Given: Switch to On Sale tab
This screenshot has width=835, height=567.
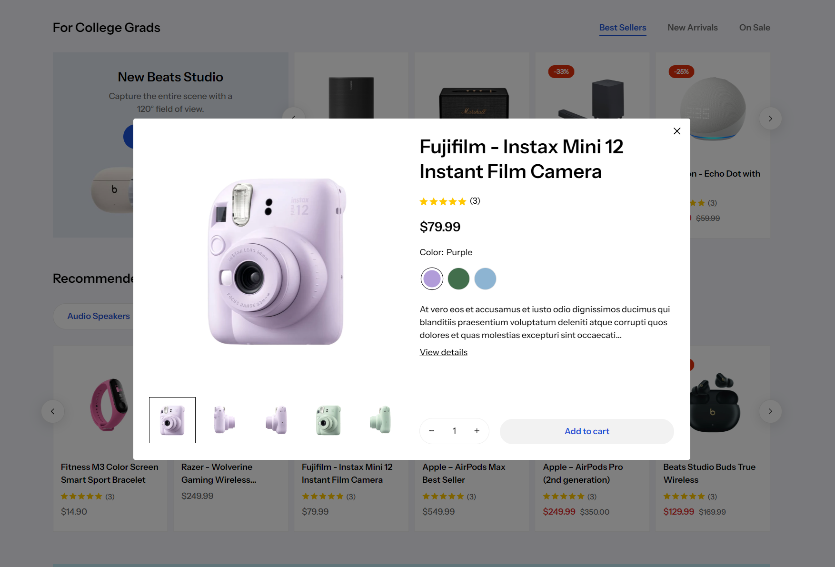Looking at the screenshot, I should [755, 28].
